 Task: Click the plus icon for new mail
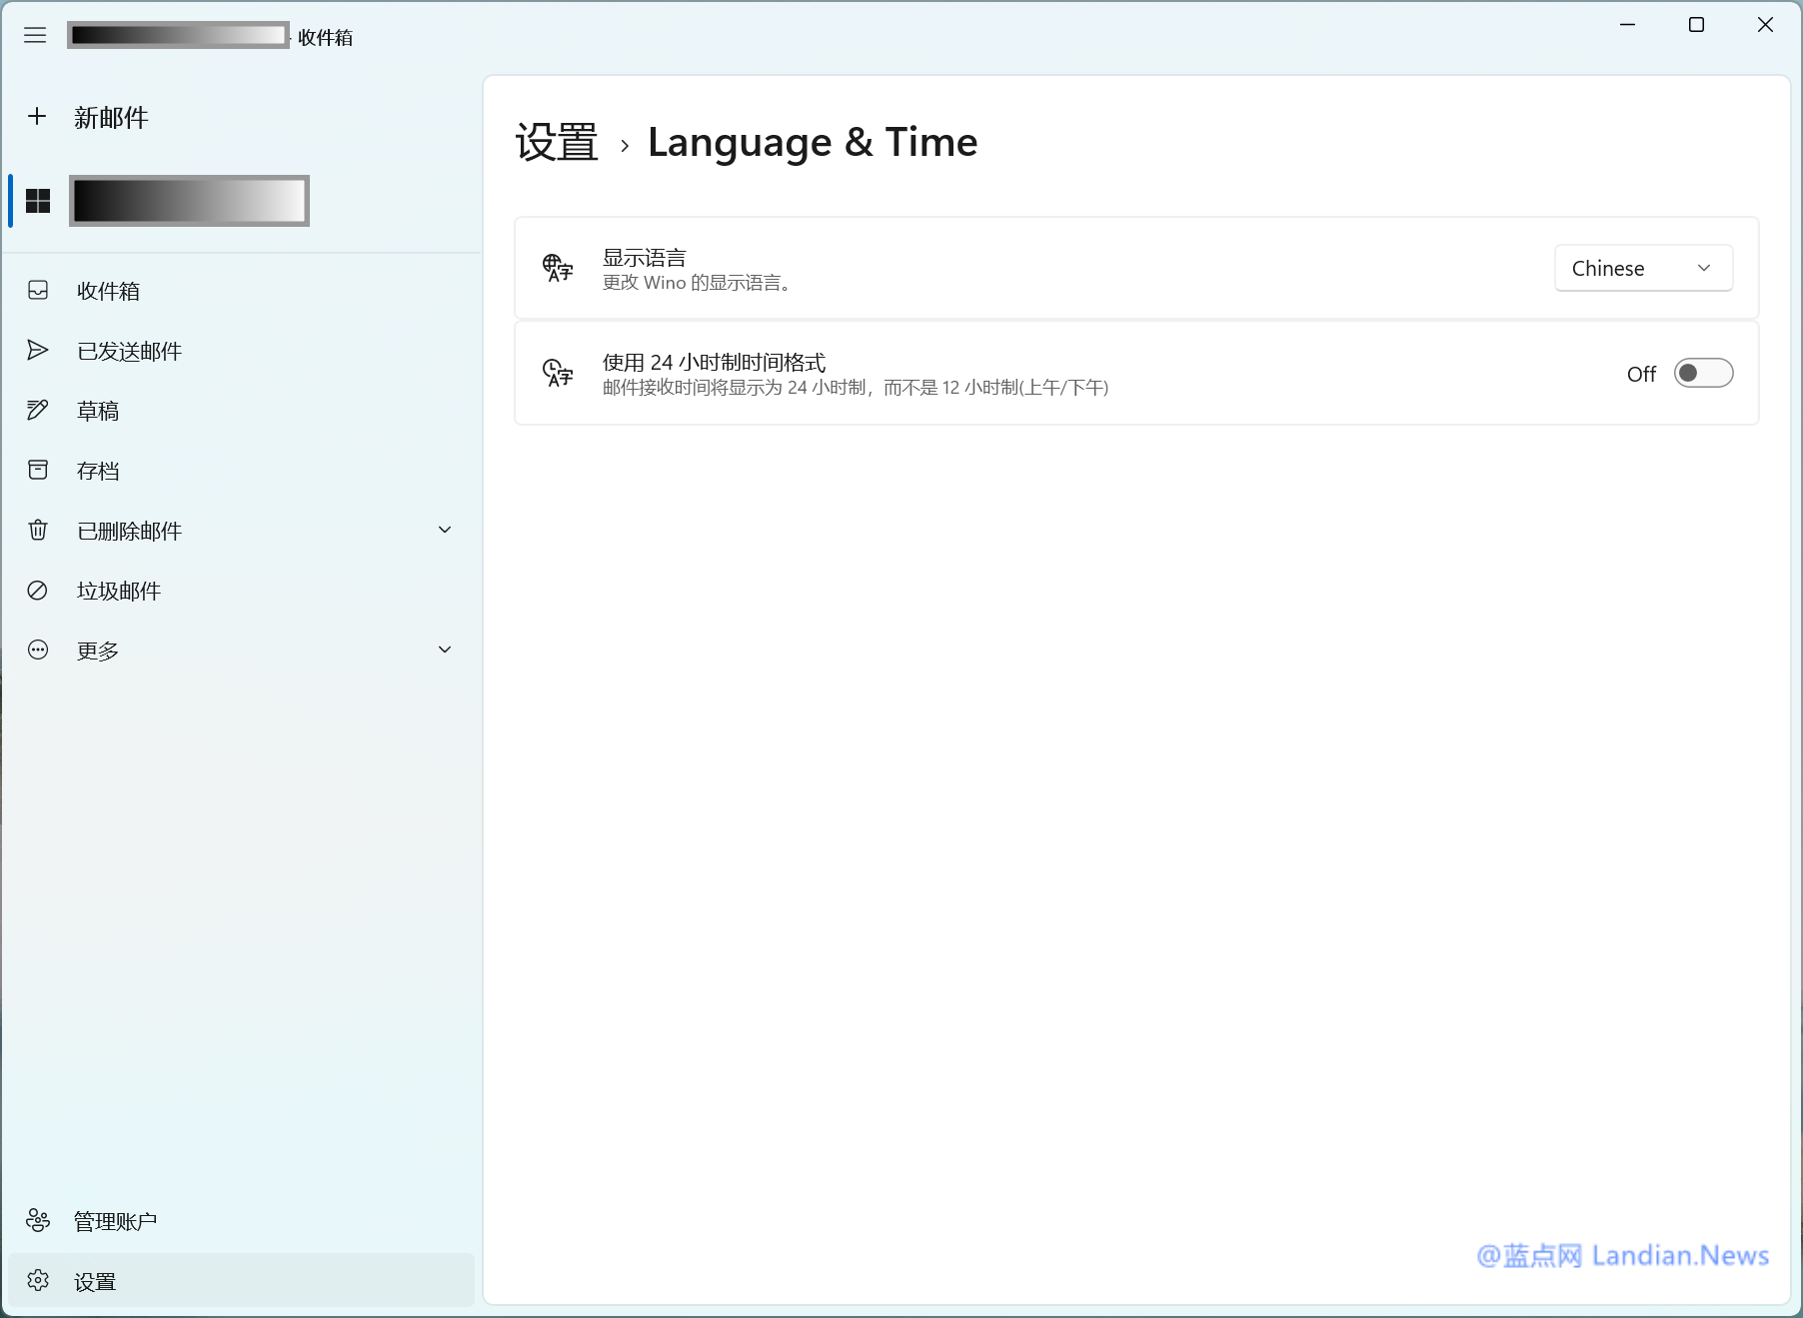[x=37, y=117]
